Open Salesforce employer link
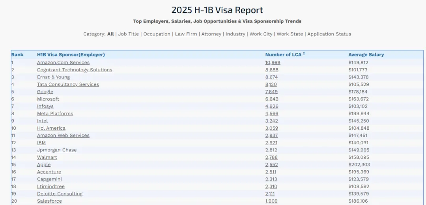426x205 pixels. (49, 201)
